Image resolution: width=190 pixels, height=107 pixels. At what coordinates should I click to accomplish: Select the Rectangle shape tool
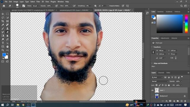coord(3,47)
